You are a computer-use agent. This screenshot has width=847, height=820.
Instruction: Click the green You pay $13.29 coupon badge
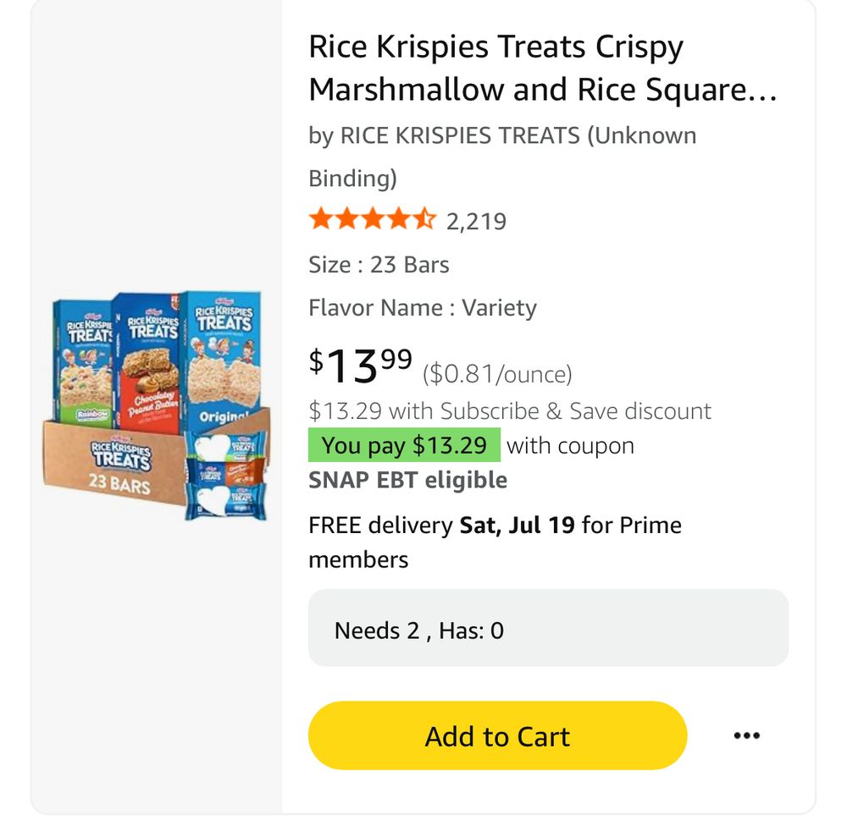404,445
